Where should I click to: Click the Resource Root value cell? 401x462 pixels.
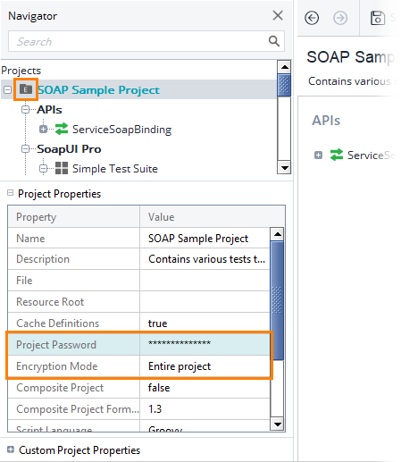(x=205, y=302)
